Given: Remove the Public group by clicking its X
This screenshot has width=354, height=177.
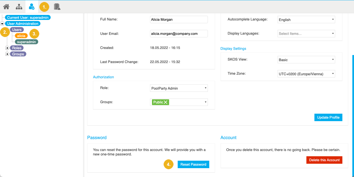Looking at the screenshot, I should tap(166, 102).
